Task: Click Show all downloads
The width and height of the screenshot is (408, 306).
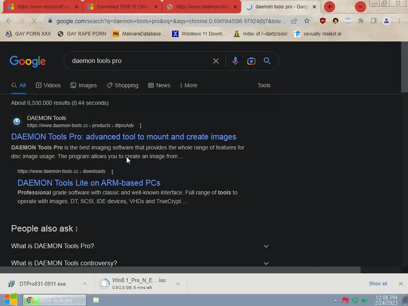Action: [378, 284]
